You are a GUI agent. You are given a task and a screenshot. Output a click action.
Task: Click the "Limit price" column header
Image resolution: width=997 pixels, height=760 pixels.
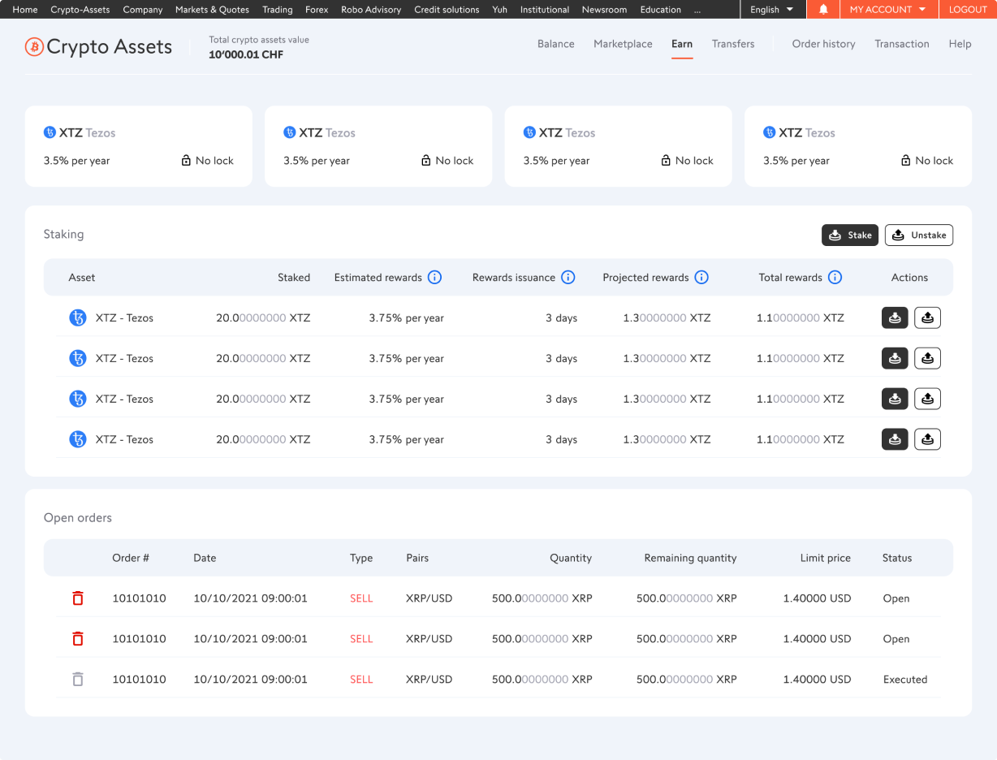826,558
